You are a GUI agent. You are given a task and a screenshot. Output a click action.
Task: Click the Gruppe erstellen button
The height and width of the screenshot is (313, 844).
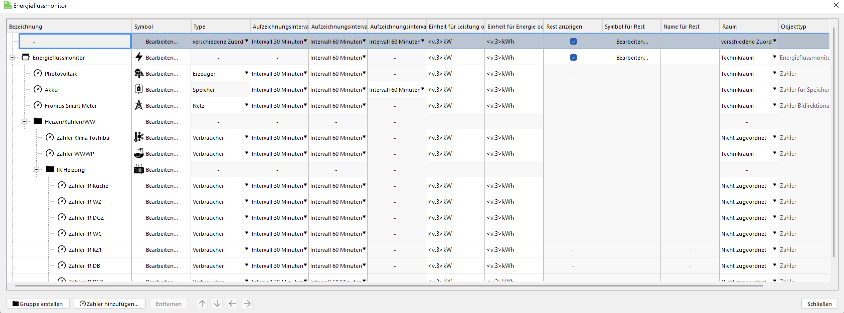38,303
